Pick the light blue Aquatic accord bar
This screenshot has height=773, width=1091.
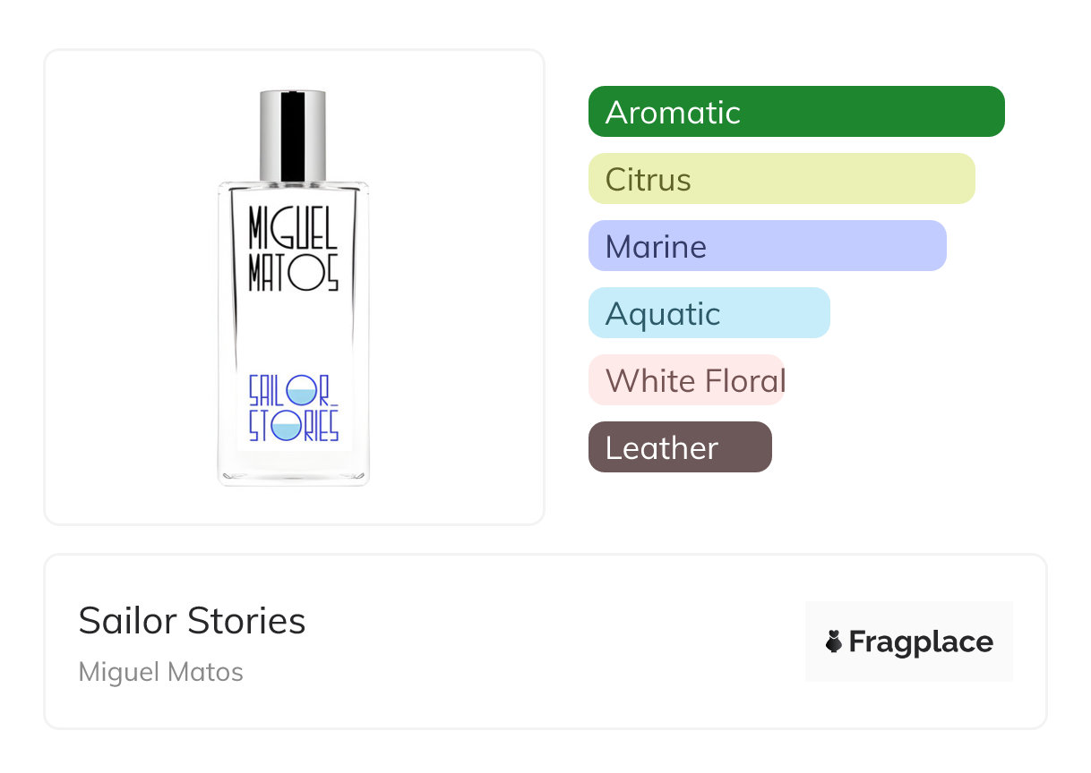[x=709, y=313]
